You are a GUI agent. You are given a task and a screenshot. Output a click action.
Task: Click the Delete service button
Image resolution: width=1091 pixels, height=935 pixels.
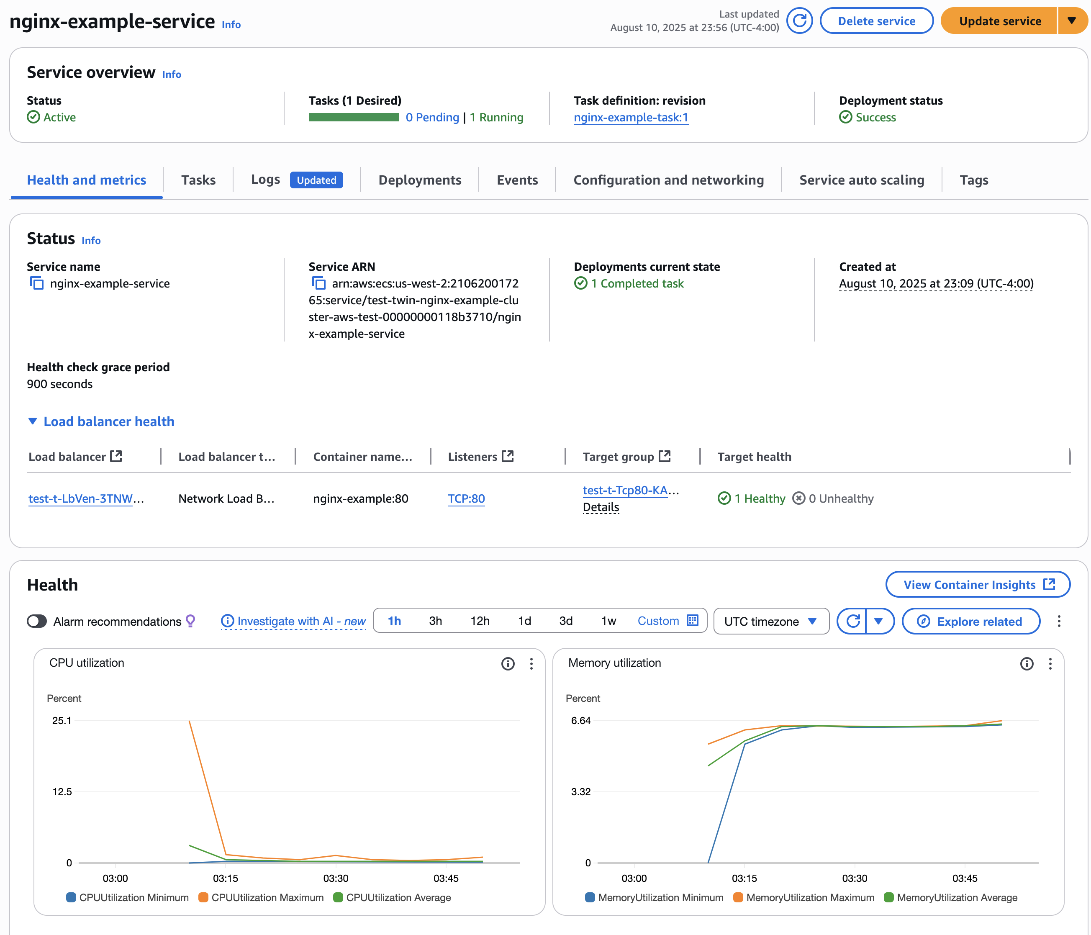point(876,21)
